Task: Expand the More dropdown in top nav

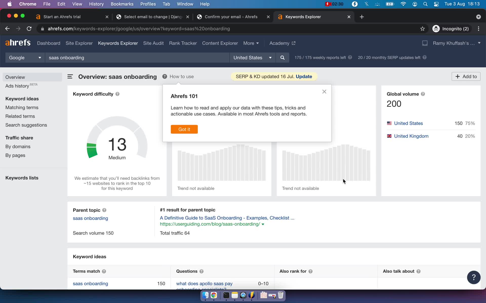Action: 251,43
